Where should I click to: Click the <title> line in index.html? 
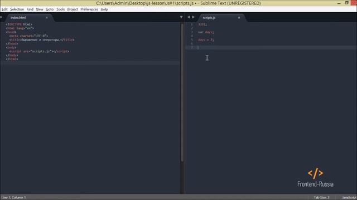(42, 39)
